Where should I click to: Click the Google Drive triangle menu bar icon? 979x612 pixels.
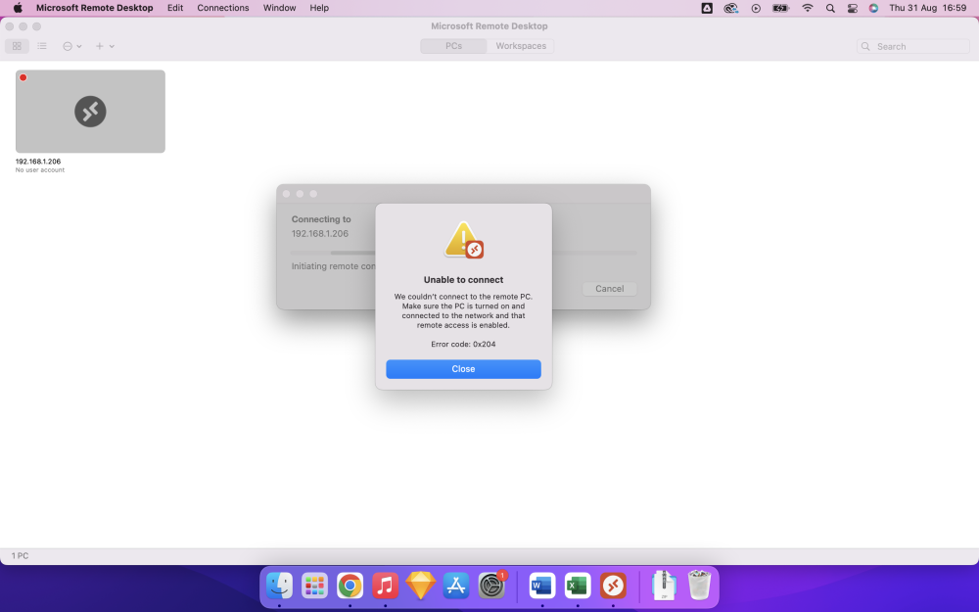pyautogui.click(x=707, y=8)
